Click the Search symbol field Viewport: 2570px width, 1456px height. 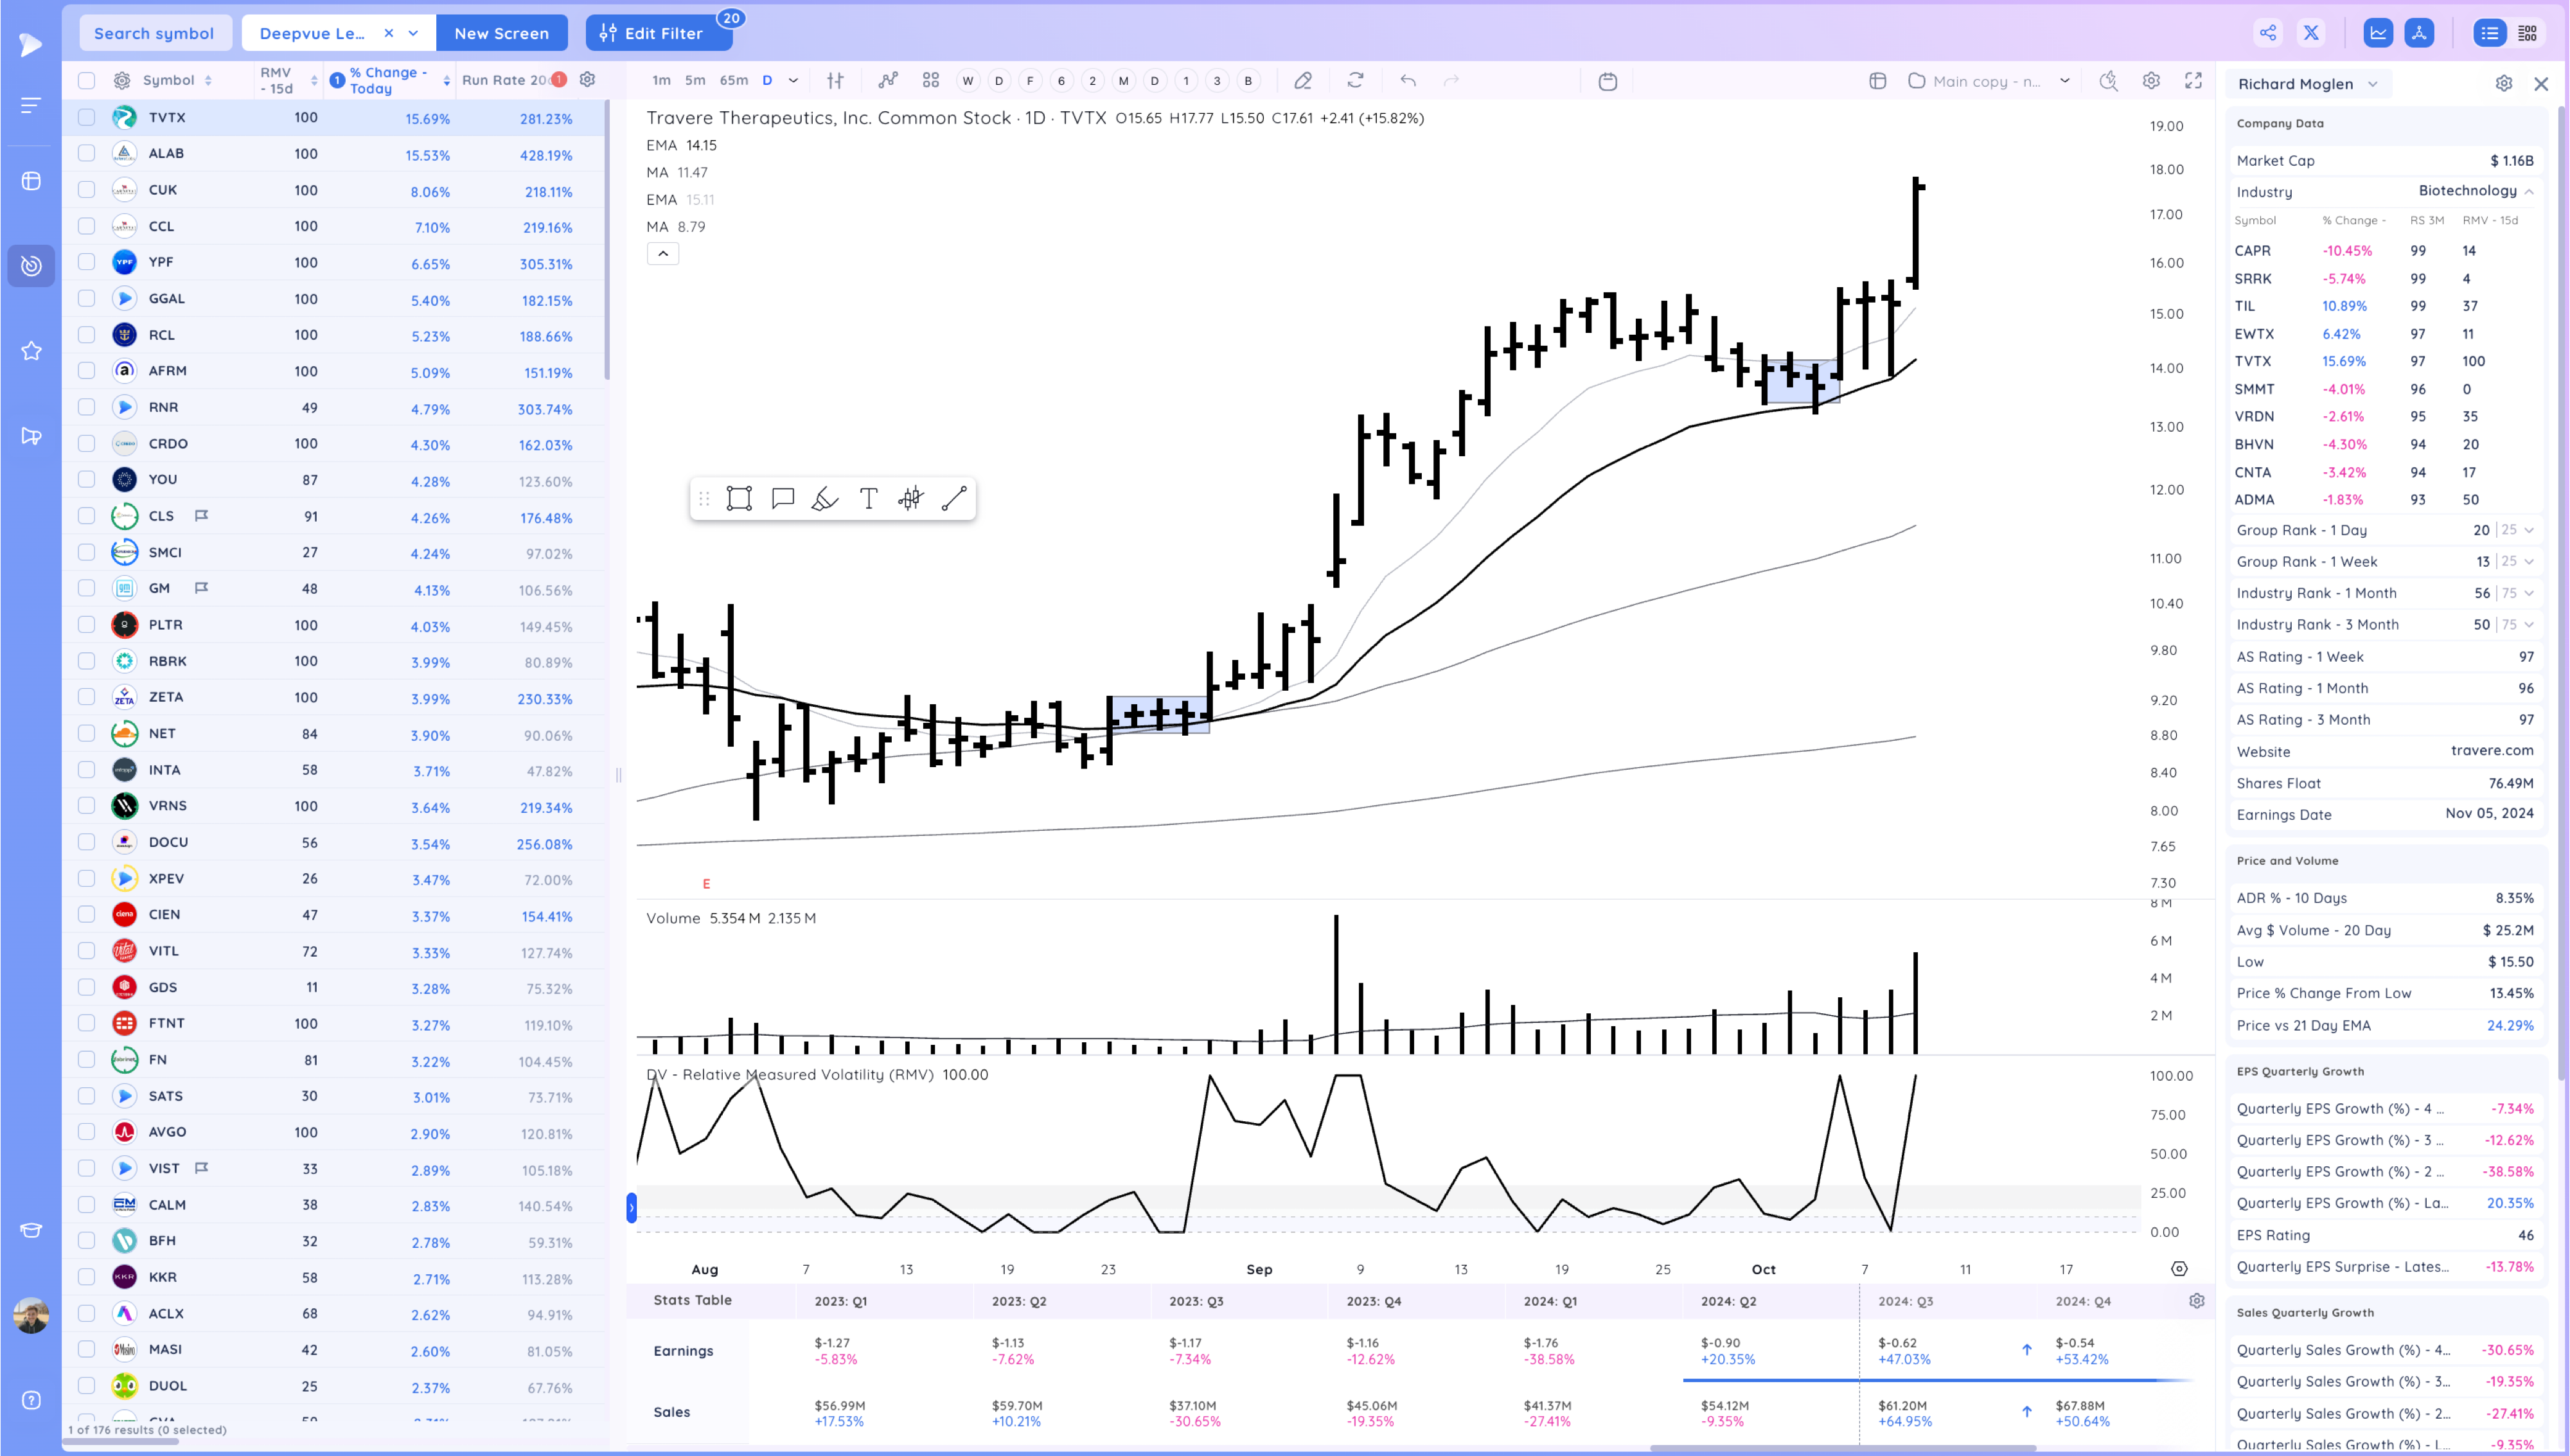[x=154, y=33]
